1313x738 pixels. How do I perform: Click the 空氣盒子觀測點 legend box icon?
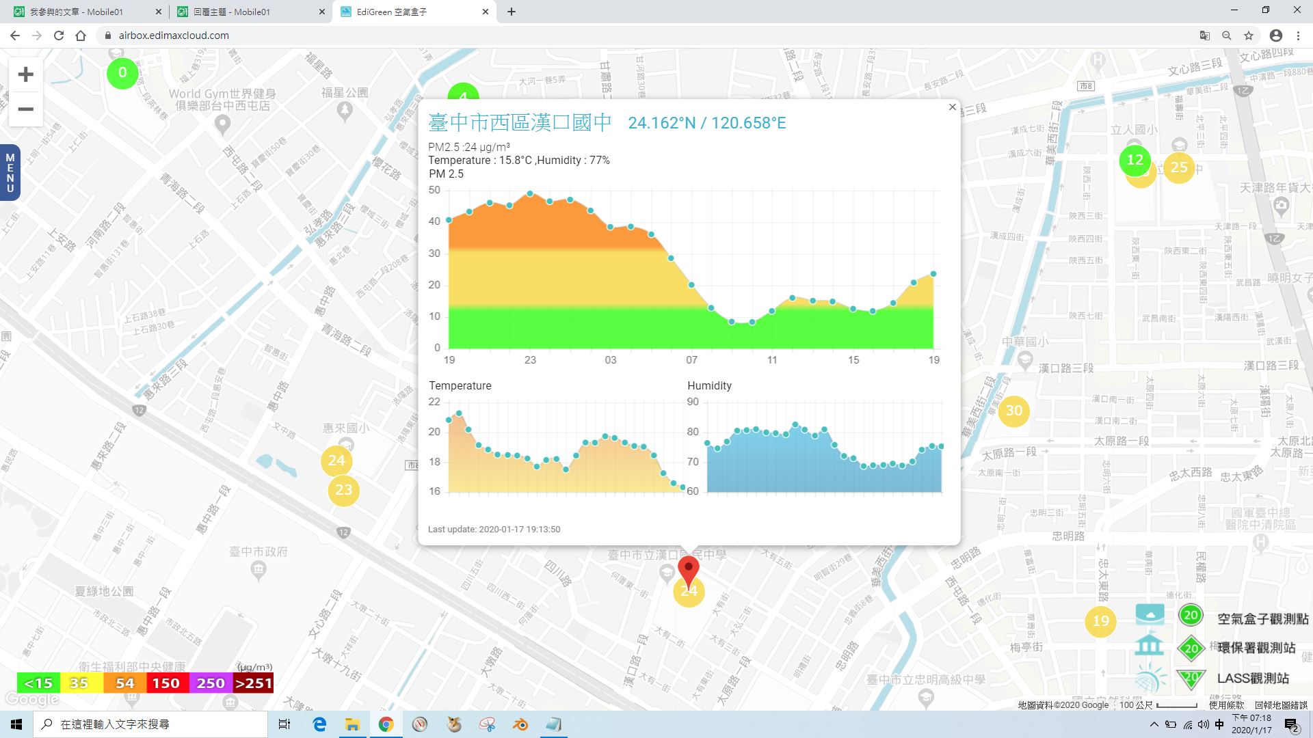click(x=1150, y=614)
